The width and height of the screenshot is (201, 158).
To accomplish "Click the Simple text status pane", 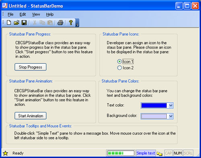I will click(x=146, y=153).
